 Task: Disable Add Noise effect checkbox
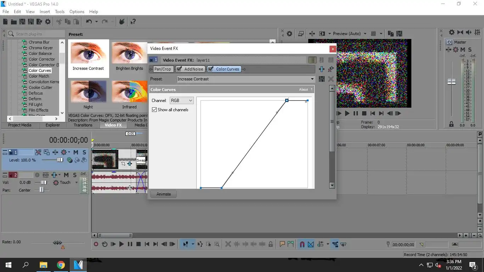[x=179, y=69]
